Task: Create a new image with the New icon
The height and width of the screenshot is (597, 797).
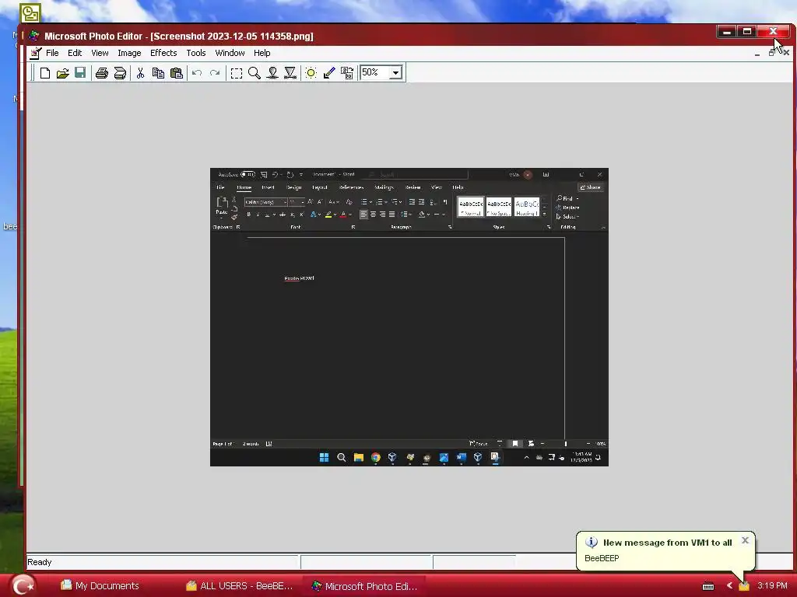Action: (44, 73)
